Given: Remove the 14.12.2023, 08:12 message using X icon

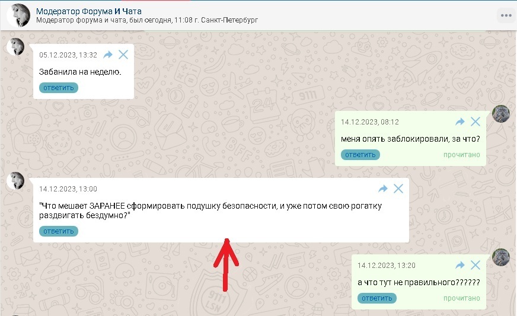Looking at the screenshot, I should pyautogui.click(x=475, y=122).
